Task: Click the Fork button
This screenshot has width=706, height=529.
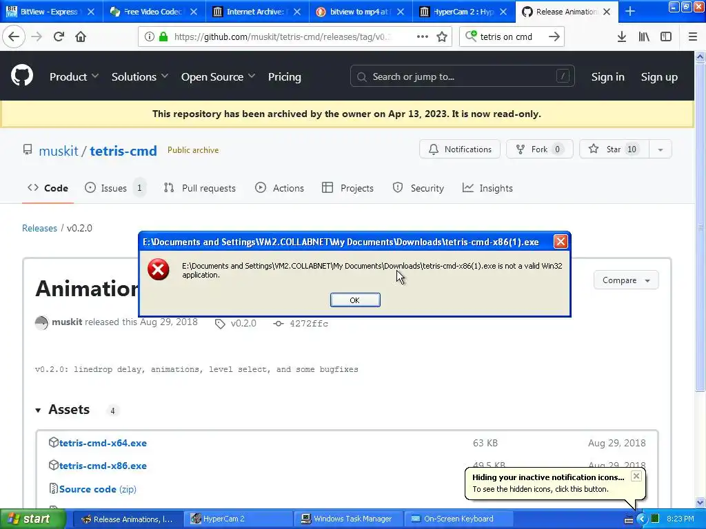Action: [x=539, y=149]
